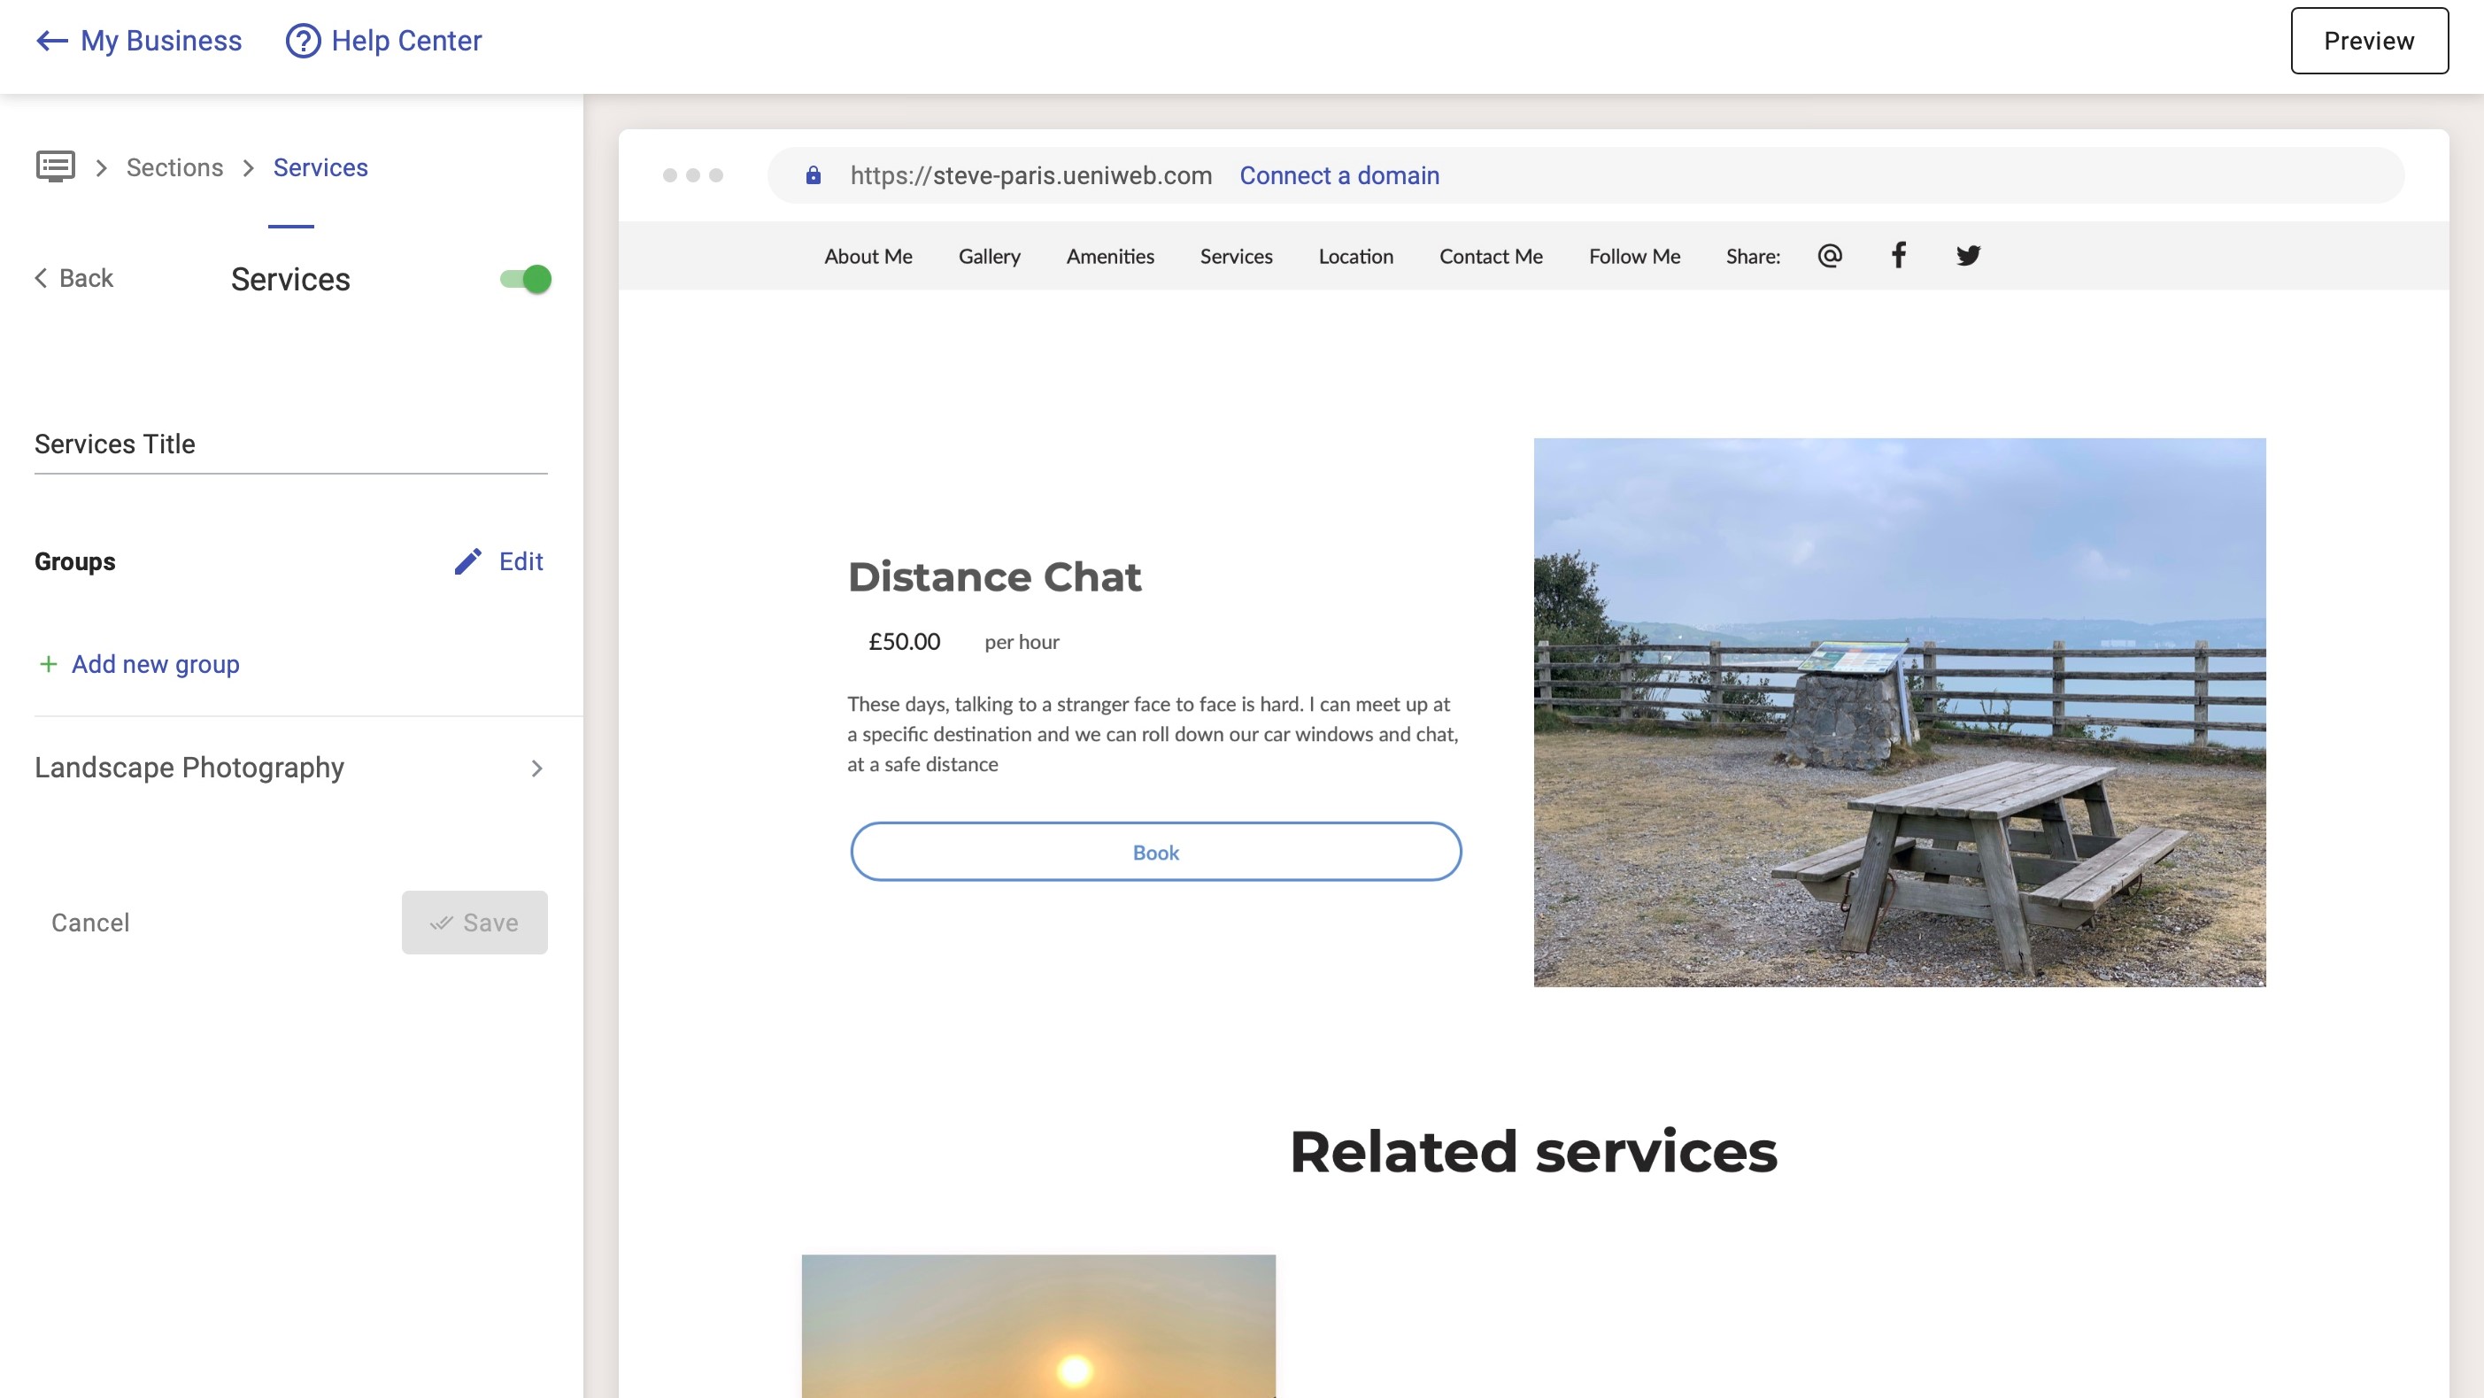The image size is (2484, 1398).
Task: Click the Connect a domain link
Action: (1338, 175)
